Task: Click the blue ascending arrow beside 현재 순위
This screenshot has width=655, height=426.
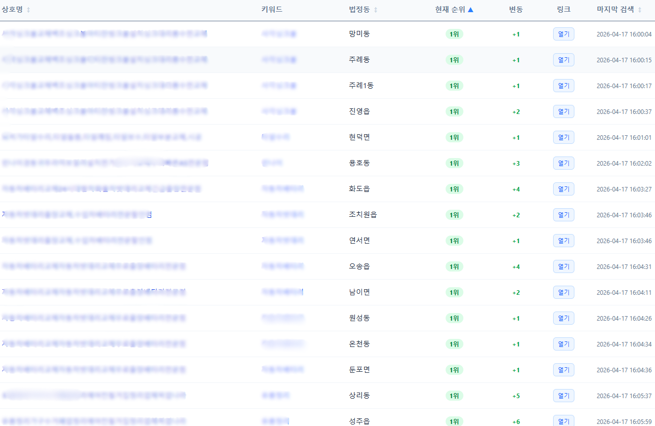Action: pos(470,10)
